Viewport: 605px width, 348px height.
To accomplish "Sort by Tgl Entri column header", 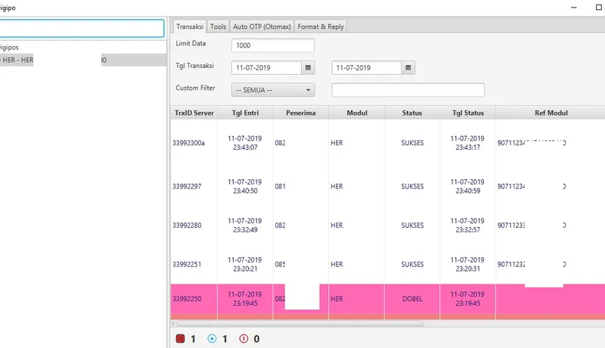I will click(245, 113).
